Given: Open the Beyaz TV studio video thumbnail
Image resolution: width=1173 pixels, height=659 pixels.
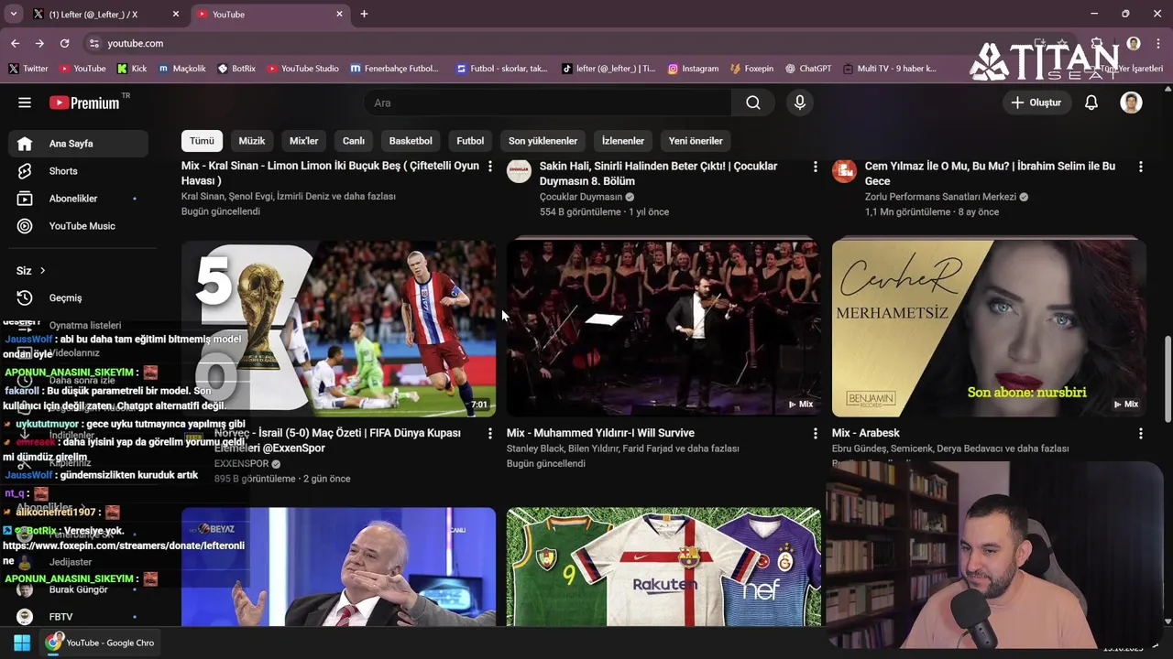Looking at the screenshot, I should (x=338, y=567).
